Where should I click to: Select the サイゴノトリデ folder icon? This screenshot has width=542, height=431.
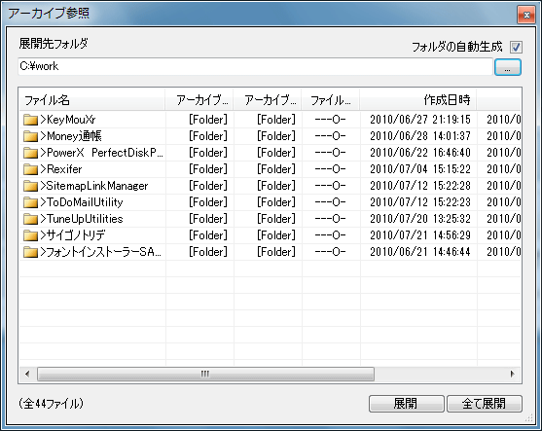30,235
